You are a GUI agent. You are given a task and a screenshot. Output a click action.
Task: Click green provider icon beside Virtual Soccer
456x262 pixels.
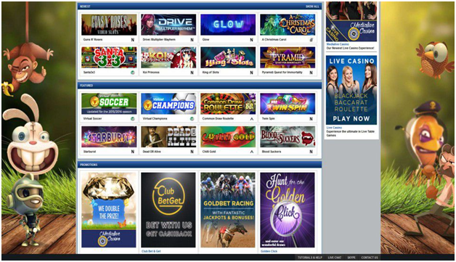133,118
